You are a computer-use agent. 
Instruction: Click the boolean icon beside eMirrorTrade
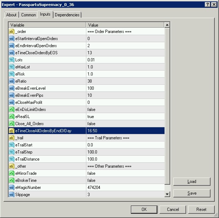click(x=12, y=173)
